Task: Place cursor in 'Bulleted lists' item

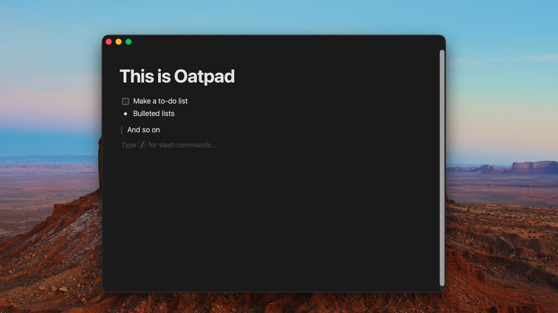Action: click(154, 114)
